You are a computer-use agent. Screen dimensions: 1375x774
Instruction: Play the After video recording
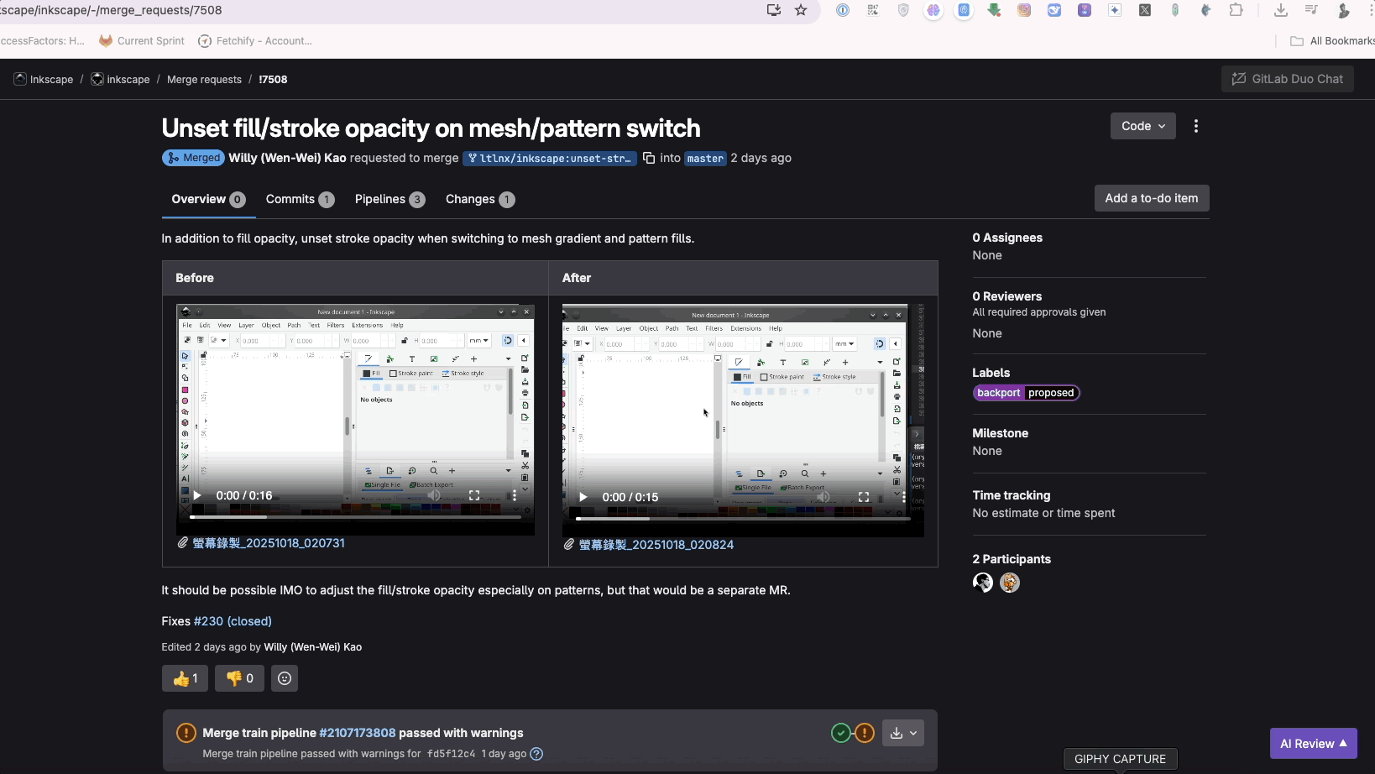pyautogui.click(x=583, y=497)
